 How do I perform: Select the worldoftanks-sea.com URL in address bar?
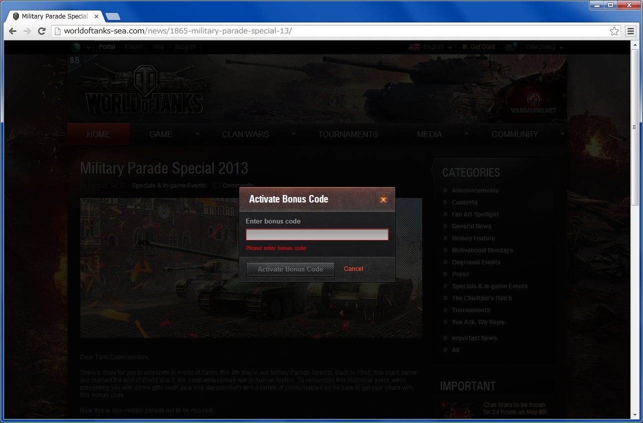point(178,31)
